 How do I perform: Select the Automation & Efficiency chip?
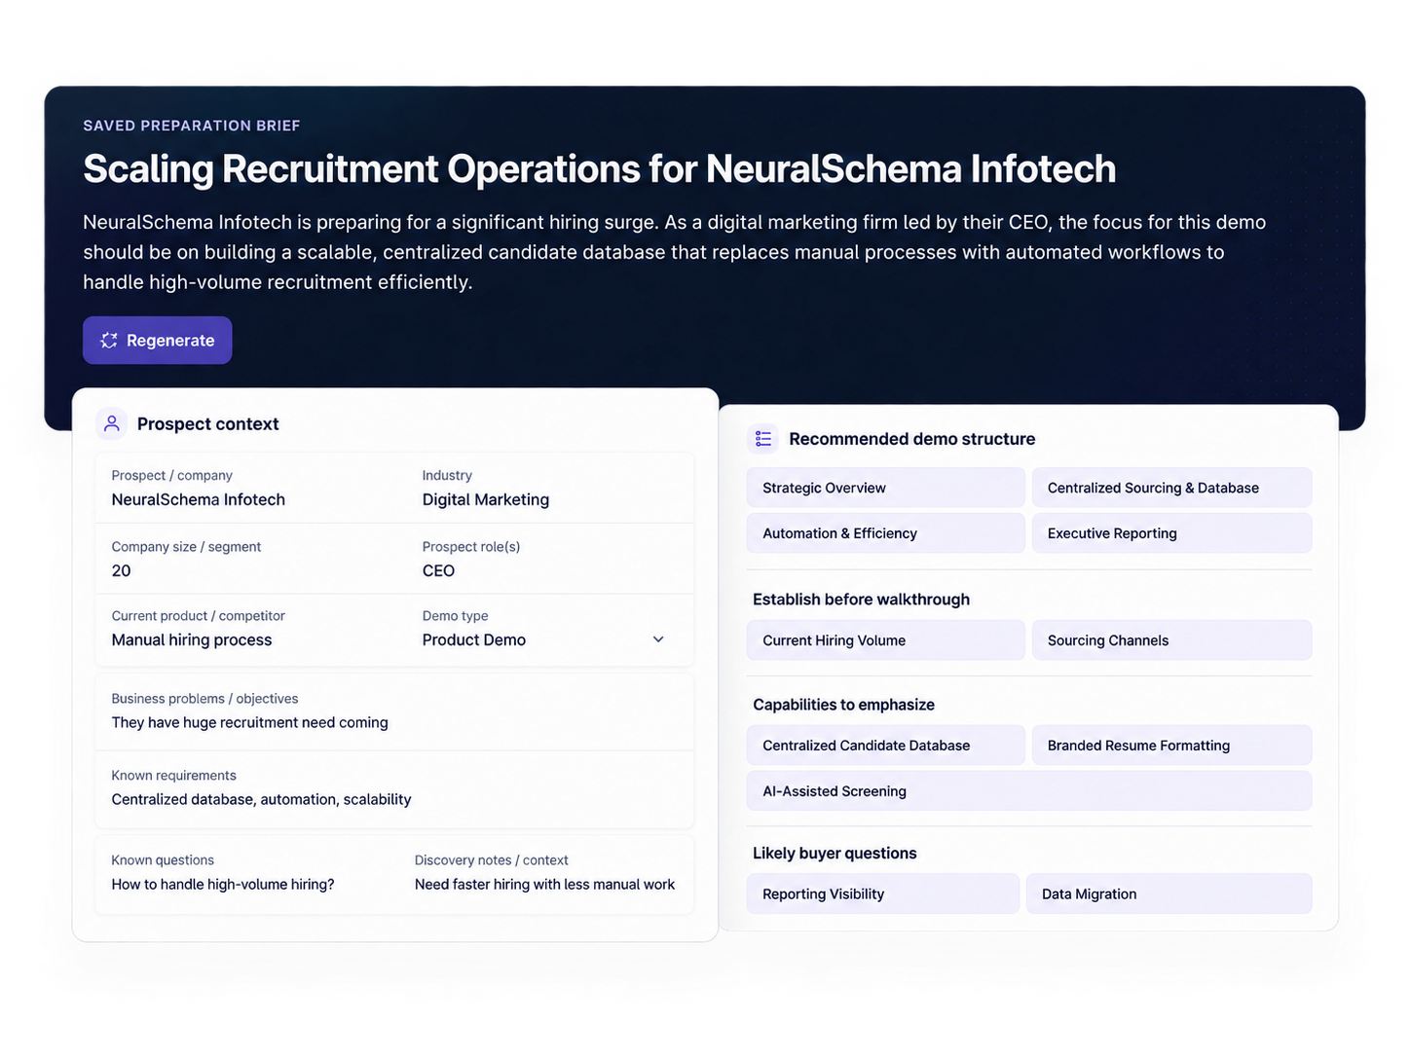[x=886, y=533]
